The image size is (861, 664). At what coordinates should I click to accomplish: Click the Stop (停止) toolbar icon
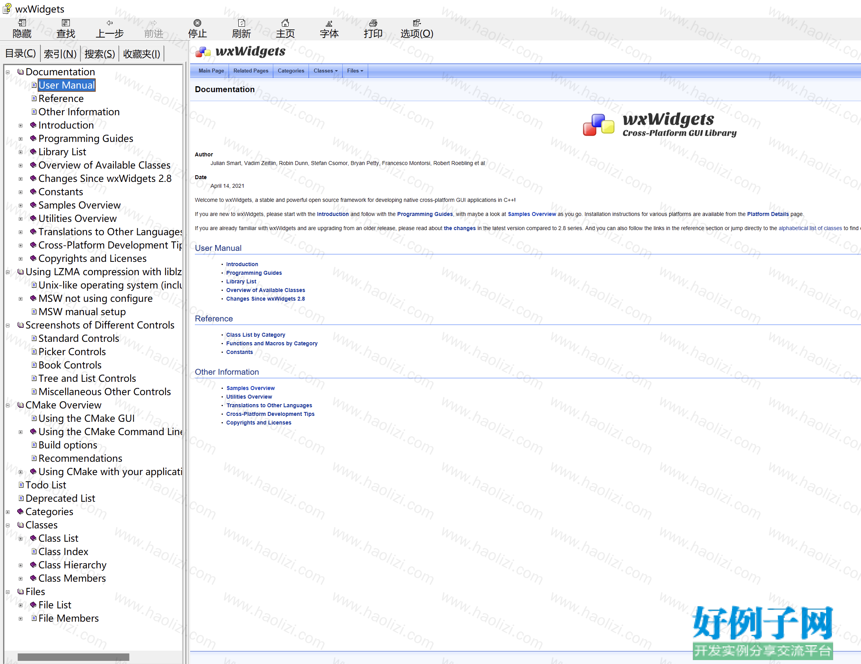point(198,23)
